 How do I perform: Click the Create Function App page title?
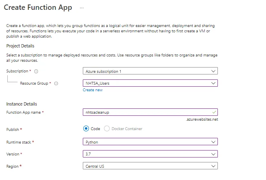[x=38, y=8]
